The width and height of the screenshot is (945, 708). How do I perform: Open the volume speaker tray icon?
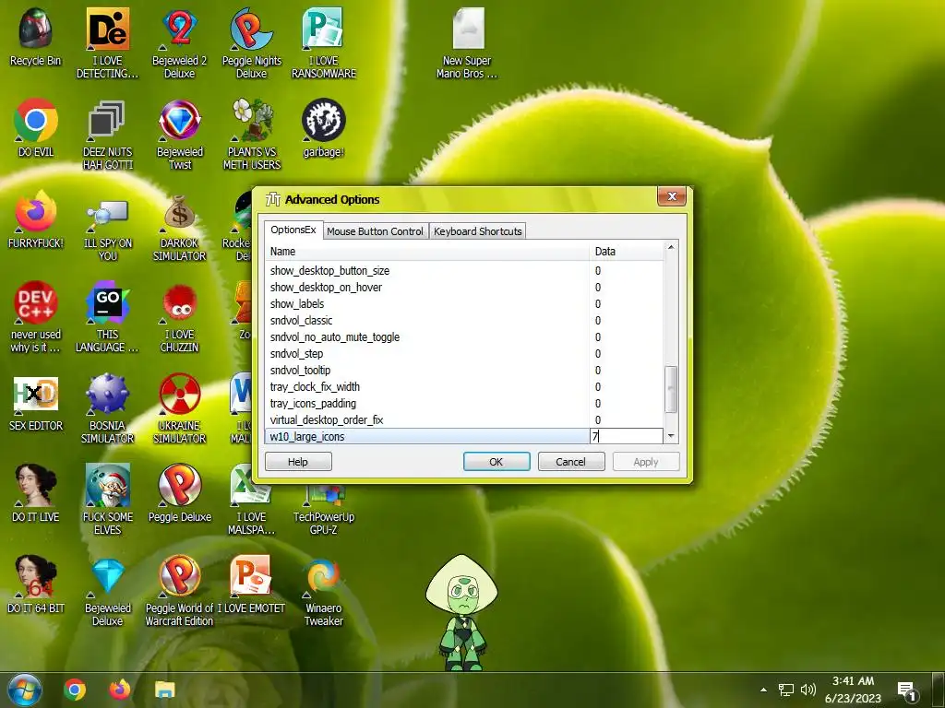(x=807, y=690)
